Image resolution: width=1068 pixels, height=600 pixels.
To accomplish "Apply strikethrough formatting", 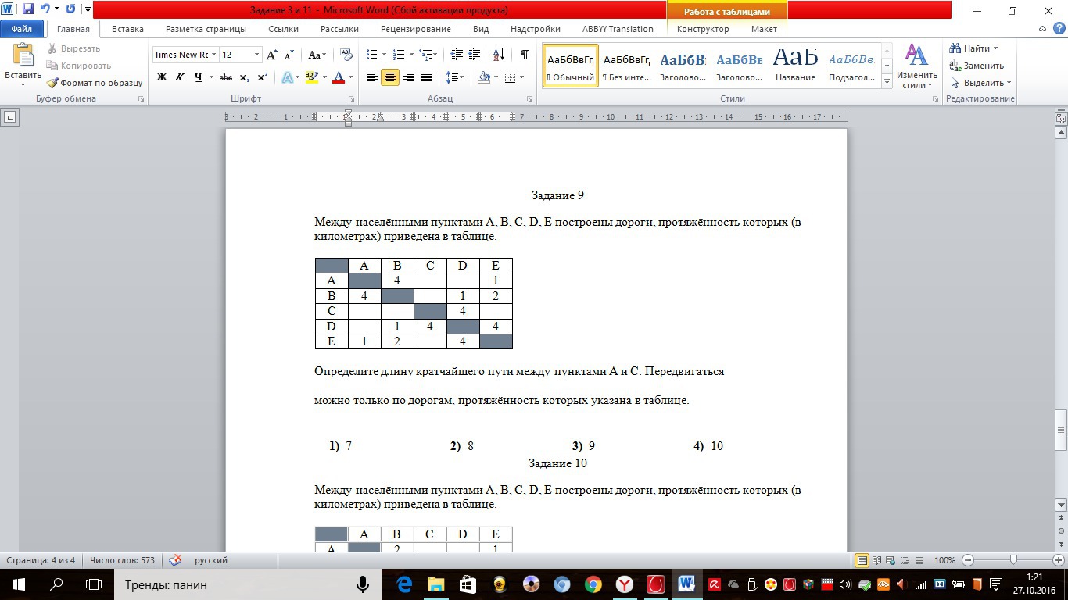I will (226, 77).
